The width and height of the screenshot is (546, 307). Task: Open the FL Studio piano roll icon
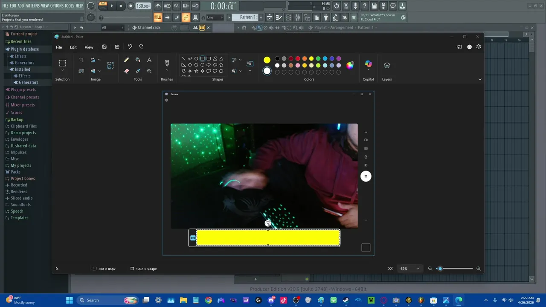pos(279,17)
